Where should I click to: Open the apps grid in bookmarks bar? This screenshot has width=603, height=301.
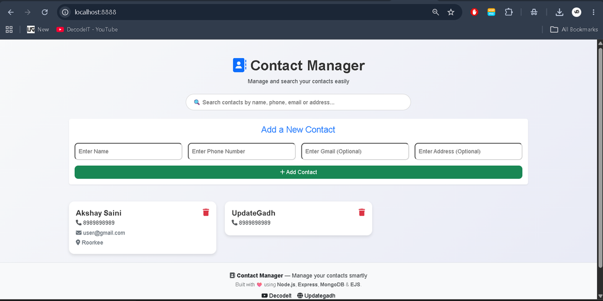(9, 29)
